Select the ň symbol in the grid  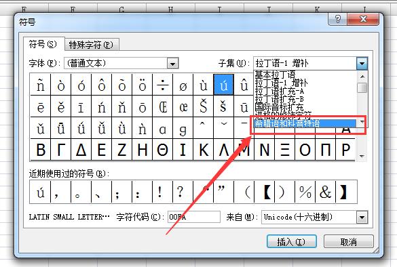tap(122, 106)
